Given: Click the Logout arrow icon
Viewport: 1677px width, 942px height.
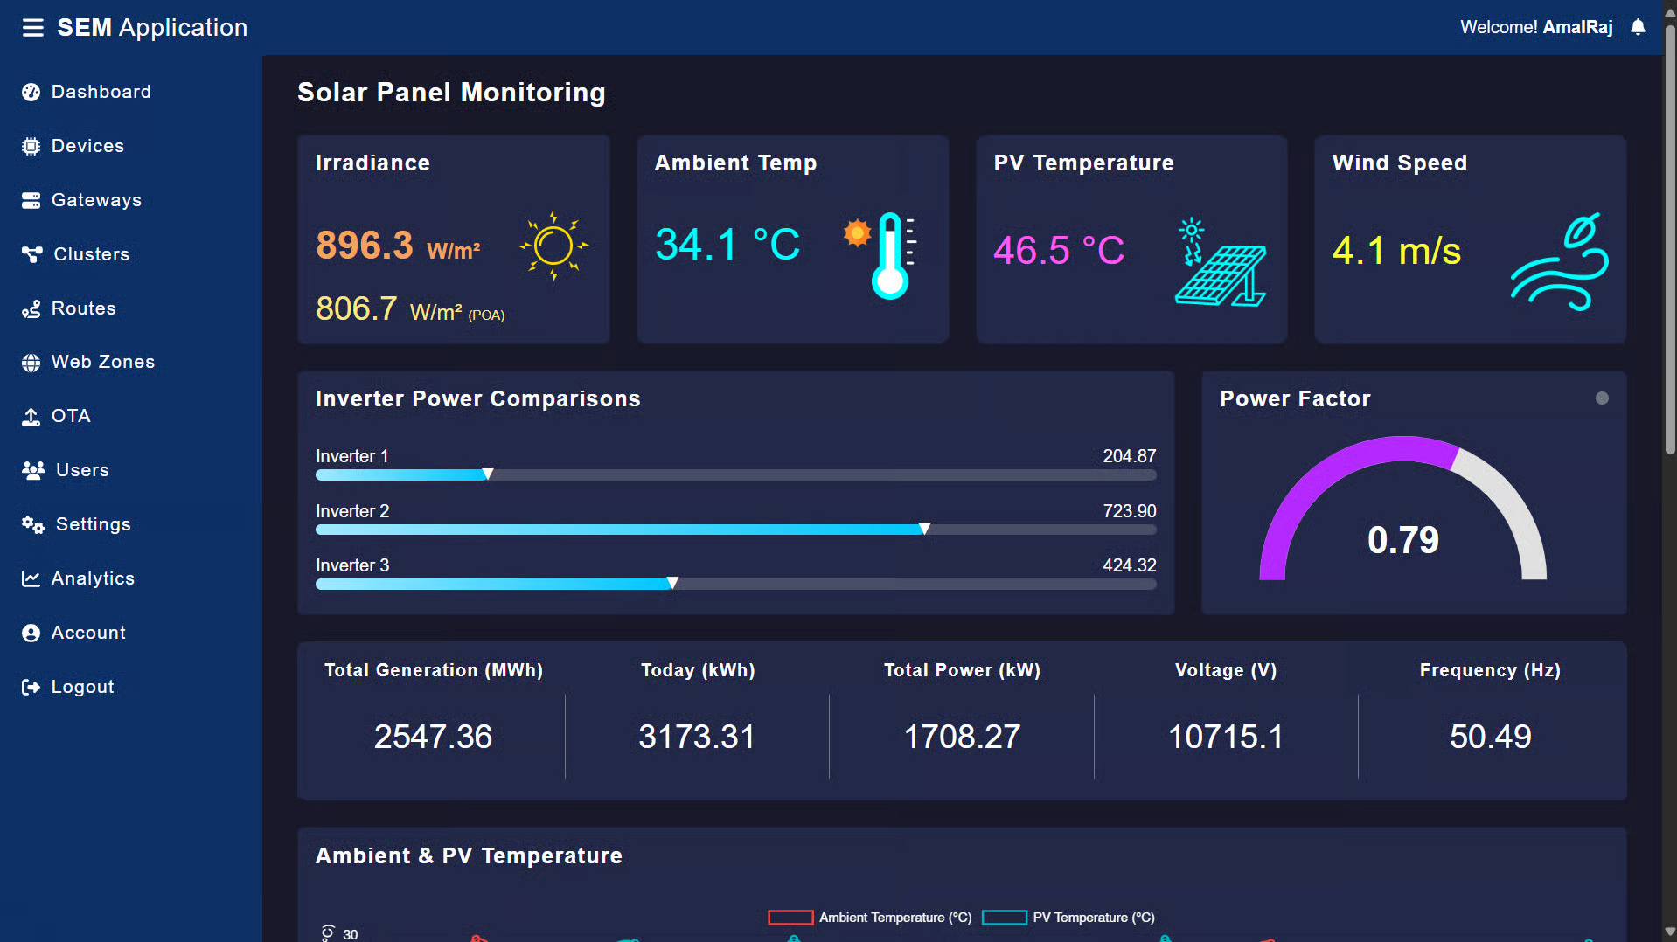Looking at the screenshot, I should tap(31, 688).
